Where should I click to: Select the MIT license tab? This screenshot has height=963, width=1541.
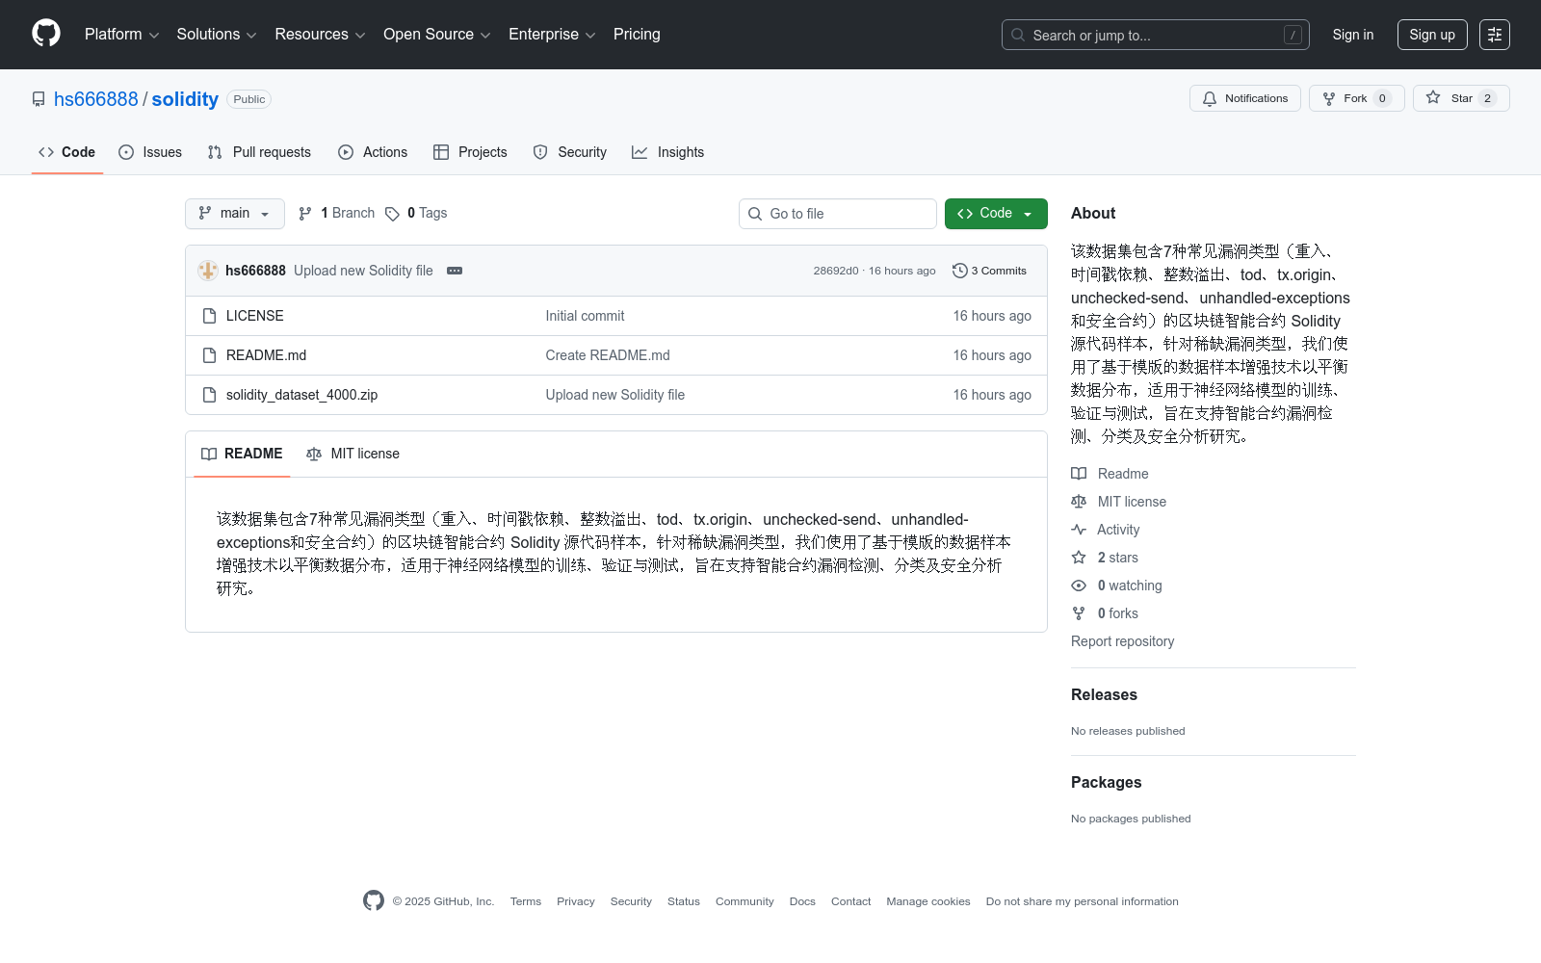tap(353, 454)
